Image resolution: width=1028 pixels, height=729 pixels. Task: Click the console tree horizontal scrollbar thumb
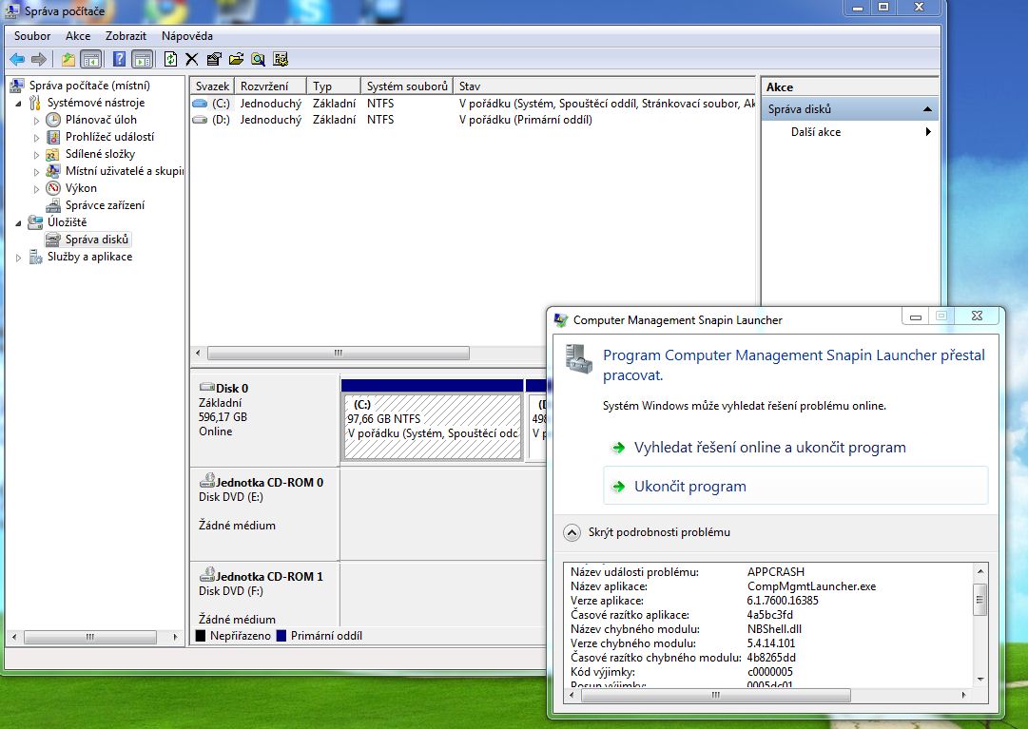point(90,637)
